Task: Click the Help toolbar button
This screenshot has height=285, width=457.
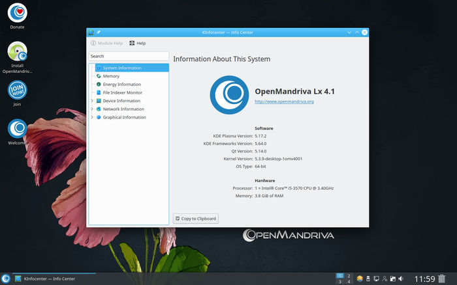Action: coord(137,44)
